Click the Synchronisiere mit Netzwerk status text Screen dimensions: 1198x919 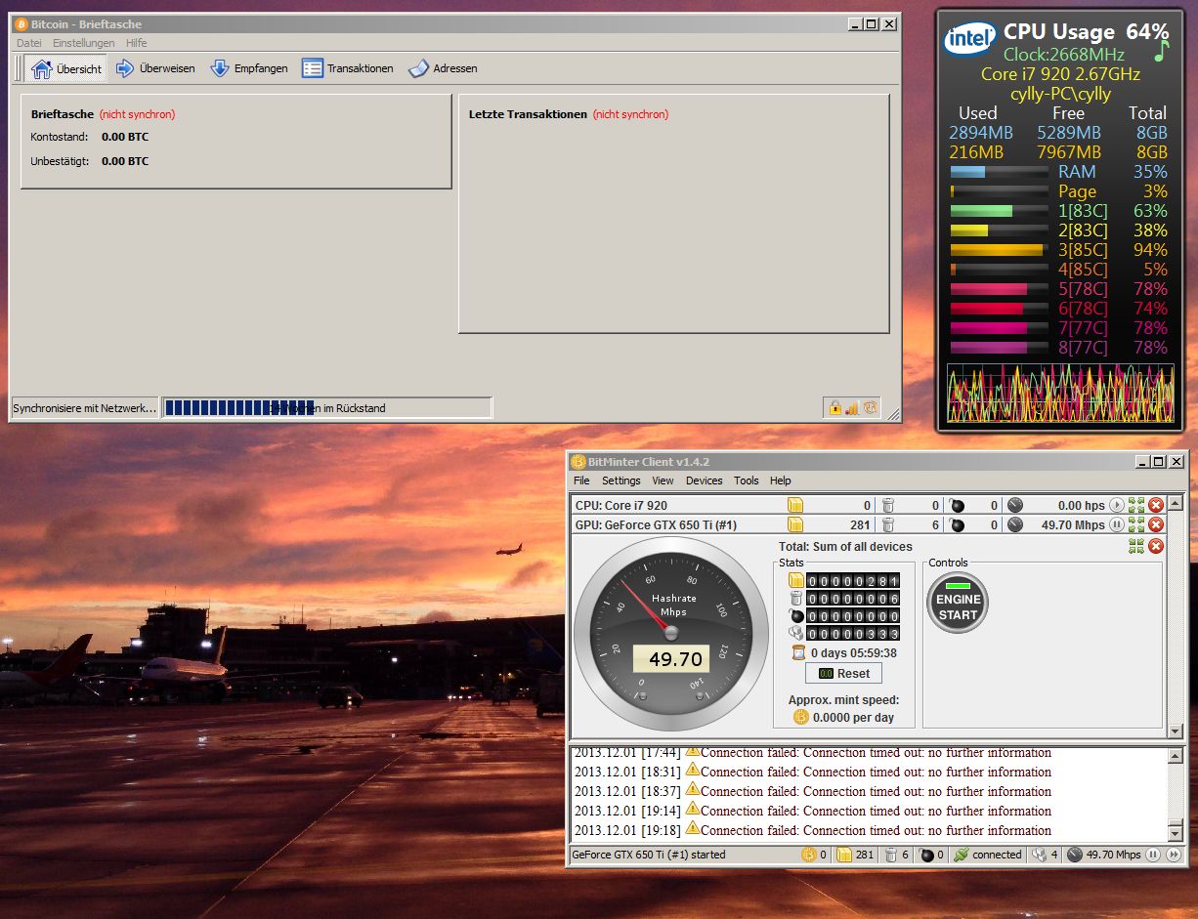(84, 408)
